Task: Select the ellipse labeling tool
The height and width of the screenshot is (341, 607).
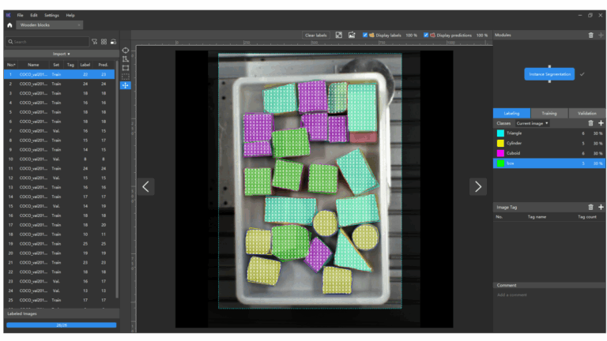Action: click(x=126, y=51)
